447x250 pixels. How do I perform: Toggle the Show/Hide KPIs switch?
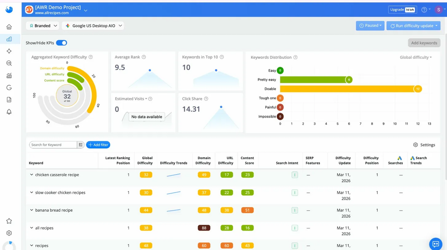[61, 43]
